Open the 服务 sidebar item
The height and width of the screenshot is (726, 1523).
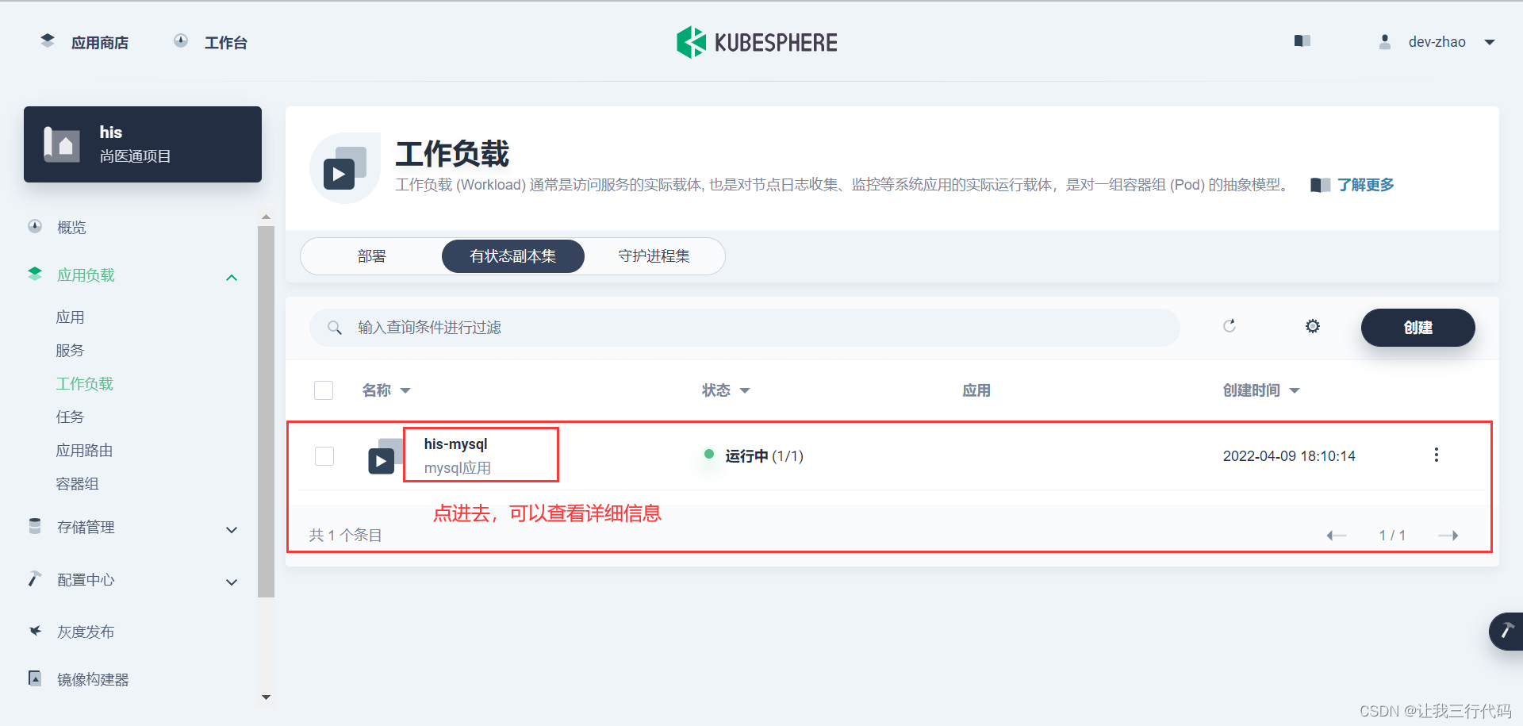point(70,351)
